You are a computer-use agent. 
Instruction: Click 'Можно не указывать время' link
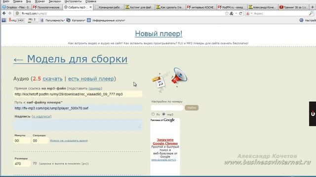pos(69,141)
